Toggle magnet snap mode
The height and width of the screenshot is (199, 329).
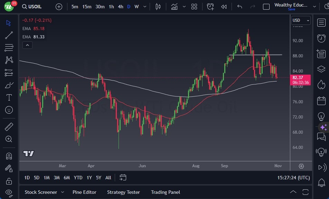tap(8, 156)
